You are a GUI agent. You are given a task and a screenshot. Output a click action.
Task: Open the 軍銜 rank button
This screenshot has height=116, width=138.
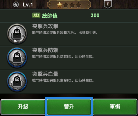[115, 107]
